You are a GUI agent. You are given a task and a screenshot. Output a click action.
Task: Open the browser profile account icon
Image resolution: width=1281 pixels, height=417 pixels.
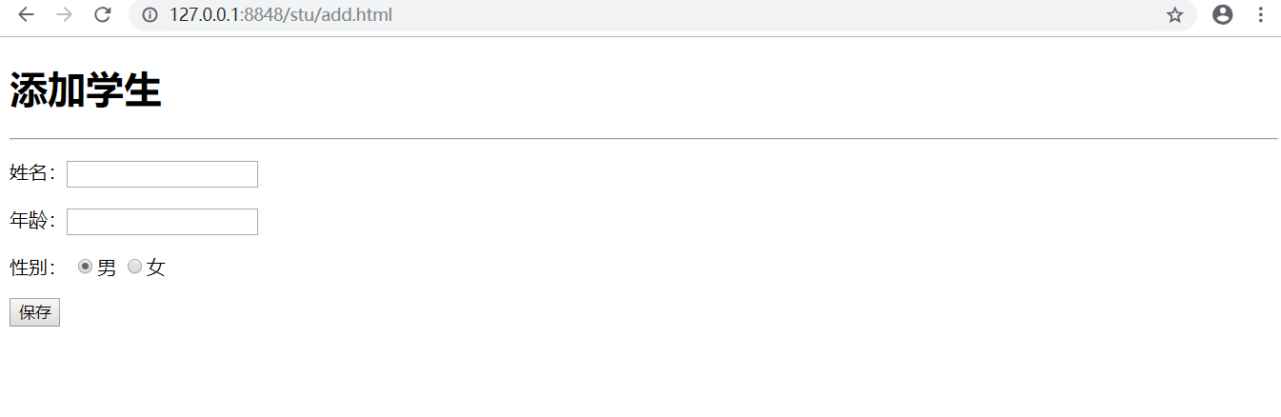tap(1223, 15)
